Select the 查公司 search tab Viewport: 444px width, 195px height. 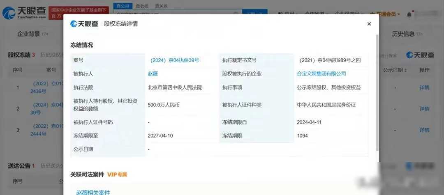point(123,6)
